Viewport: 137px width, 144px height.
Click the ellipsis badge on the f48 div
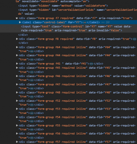click(32, 96)
